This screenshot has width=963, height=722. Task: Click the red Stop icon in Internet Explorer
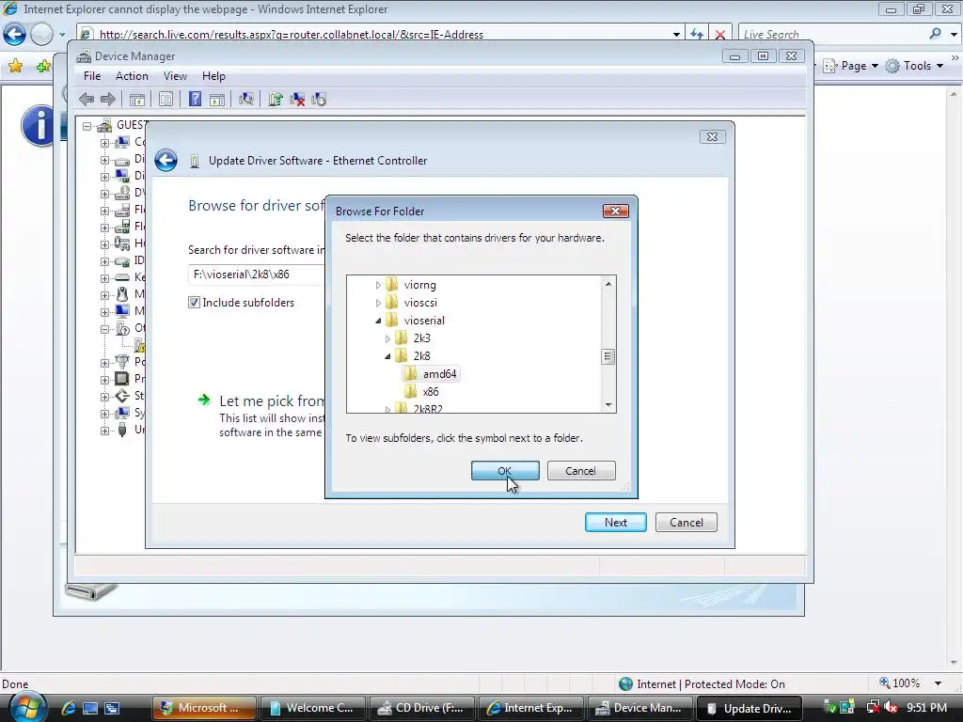pyautogui.click(x=719, y=35)
